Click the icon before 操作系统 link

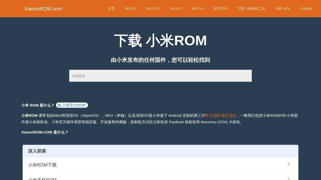pyautogui.click(x=218, y=115)
